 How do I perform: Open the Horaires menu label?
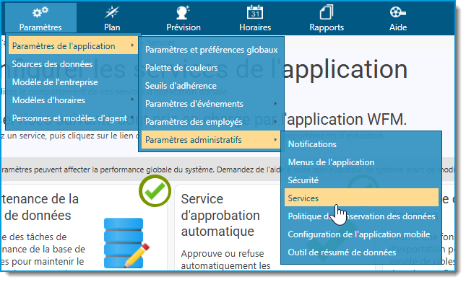coord(255,27)
